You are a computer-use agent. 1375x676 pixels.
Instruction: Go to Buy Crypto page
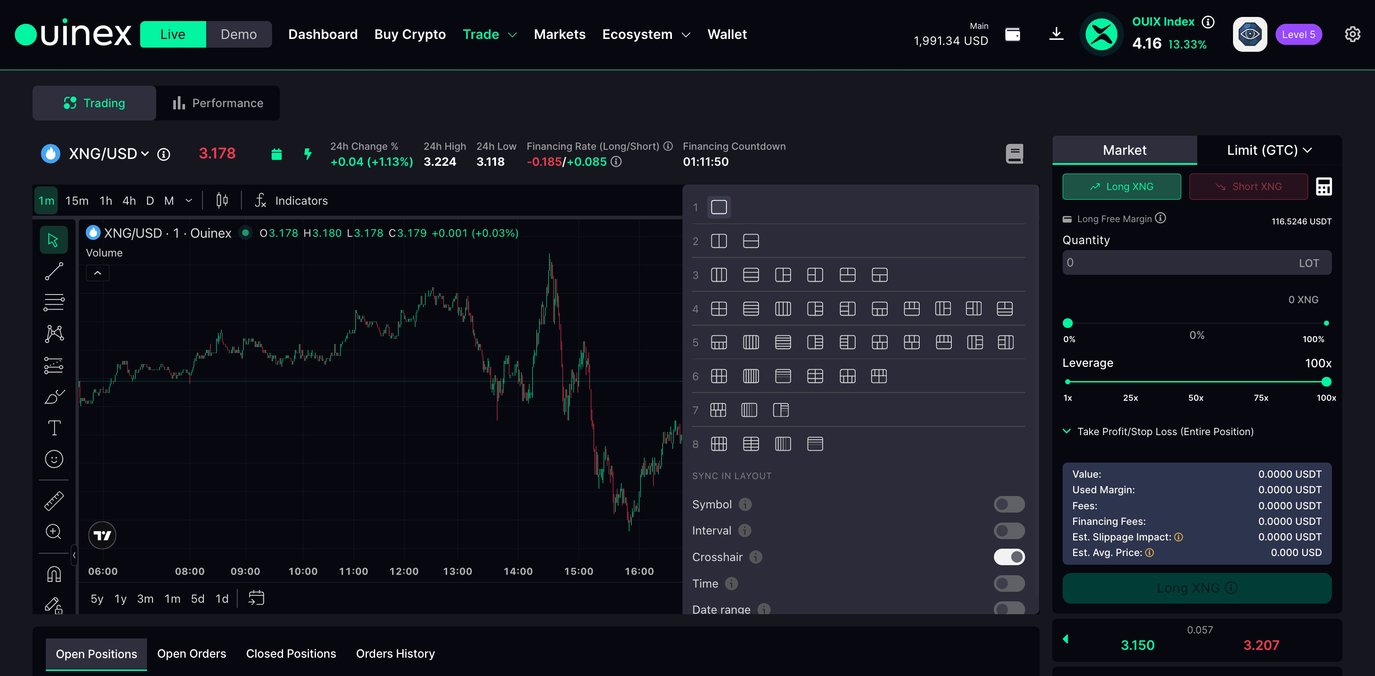click(410, 34)
